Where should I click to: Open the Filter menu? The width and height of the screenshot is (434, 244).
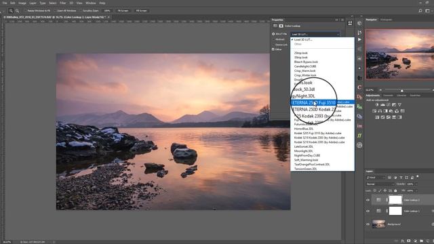[x=63, y=3]
